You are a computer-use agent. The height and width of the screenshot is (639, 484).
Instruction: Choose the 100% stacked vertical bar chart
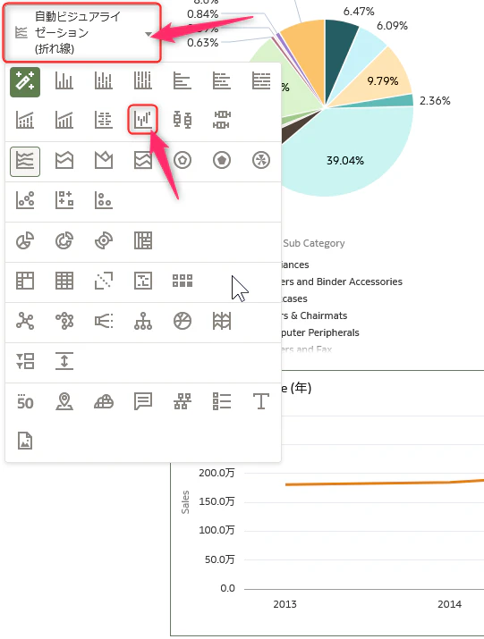pos(143,80)
